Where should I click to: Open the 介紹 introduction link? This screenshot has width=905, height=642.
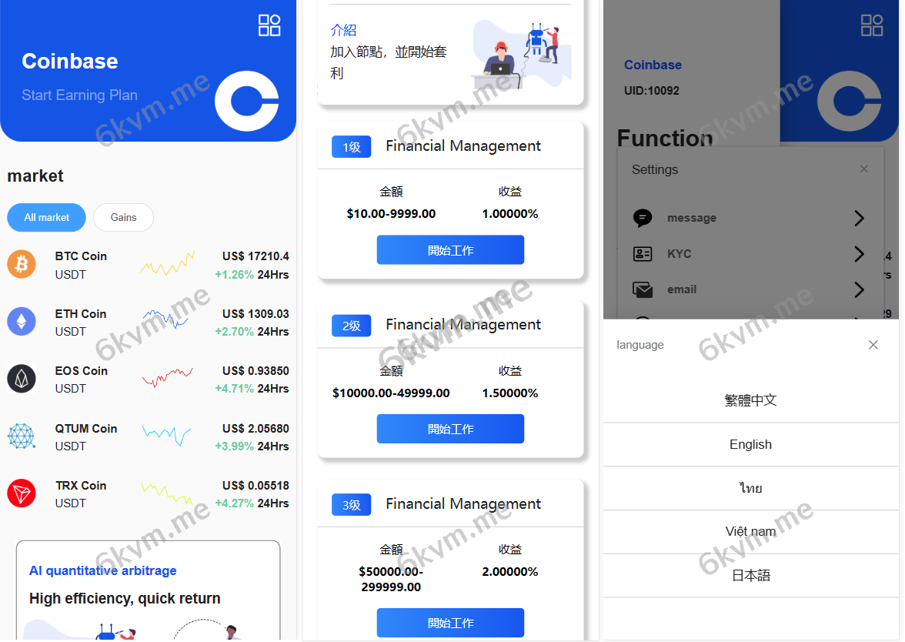(344, 30)
